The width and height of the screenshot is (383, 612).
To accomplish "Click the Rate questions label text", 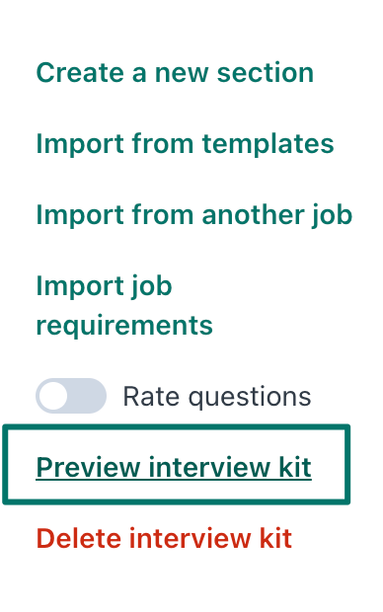I will 217,397.
